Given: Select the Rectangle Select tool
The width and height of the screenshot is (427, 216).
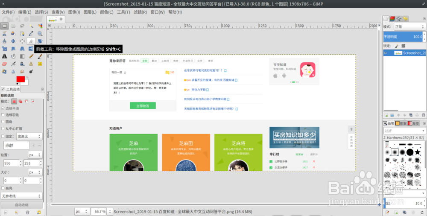Looking at the screenshot, I should [x=4, y=26].
